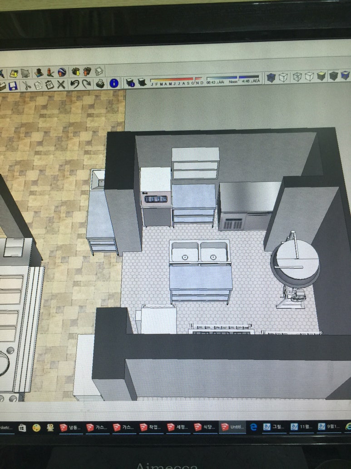Cut selection with scissors icon
The image size is (351, 469).
[x=27, y=86]
